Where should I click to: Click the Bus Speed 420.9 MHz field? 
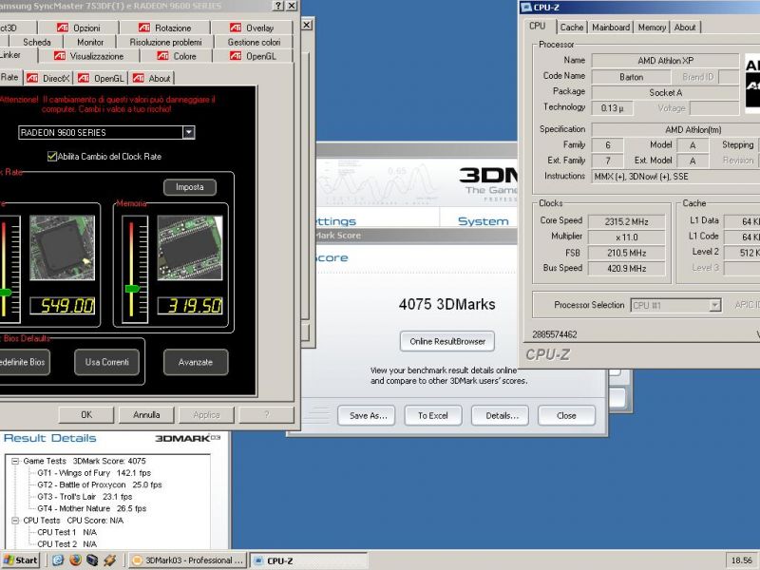click(626, 268)
